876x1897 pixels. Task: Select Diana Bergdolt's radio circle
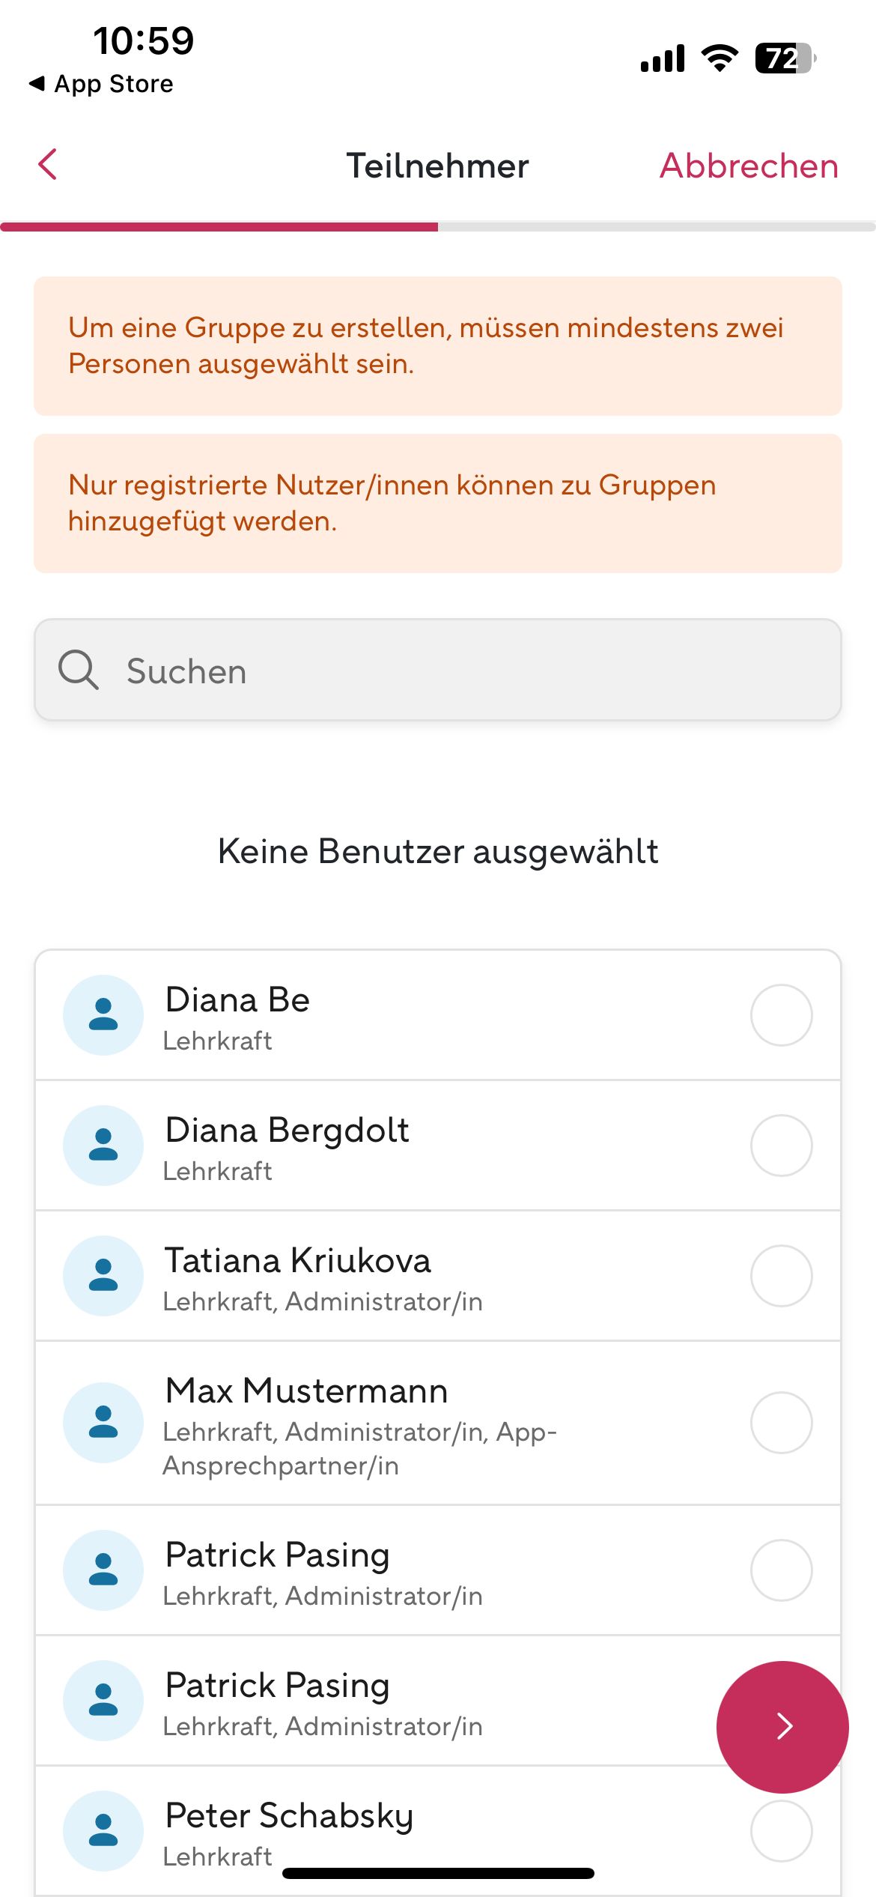click(781, 1146)
